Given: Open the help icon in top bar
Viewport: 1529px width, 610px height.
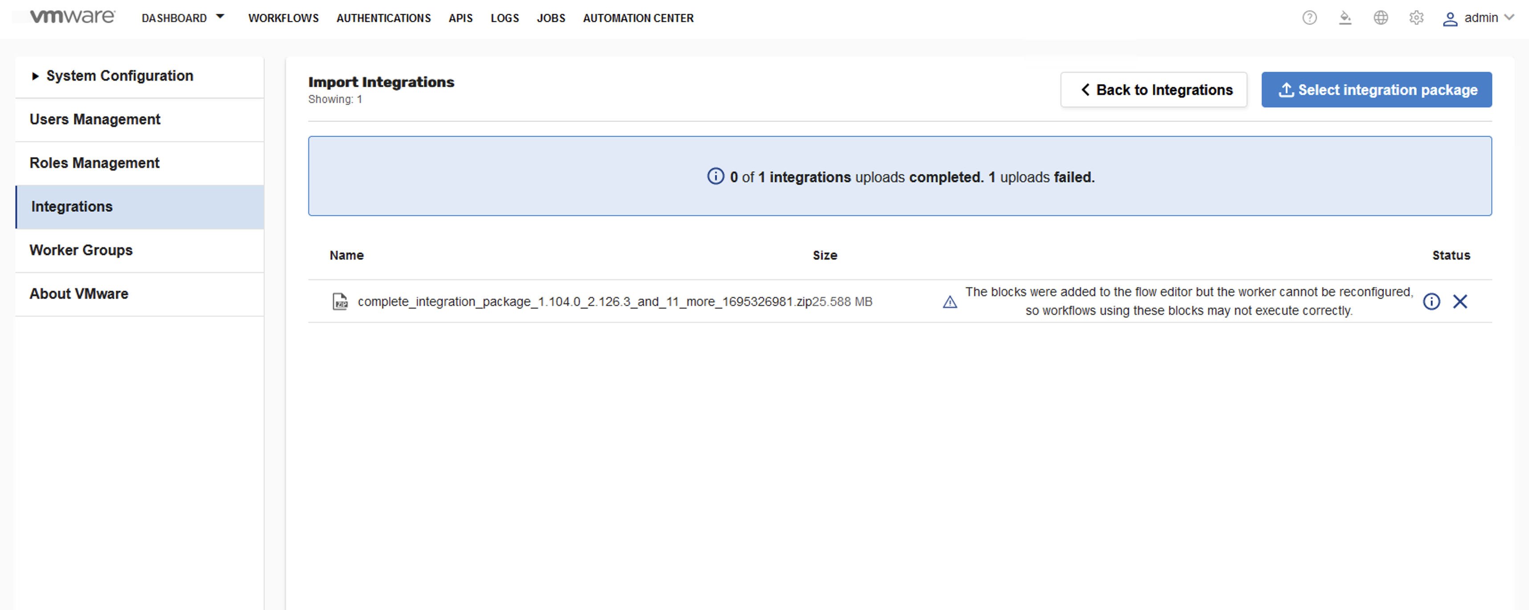Looking at the screenshot, I should click(1310, 18).
